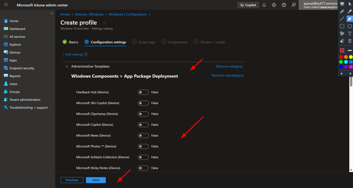Toggle the Feedback Hub (Device) switch
The width and height of the screenshot is (353, 188).
pyautogui.click(x=143, y=92)
